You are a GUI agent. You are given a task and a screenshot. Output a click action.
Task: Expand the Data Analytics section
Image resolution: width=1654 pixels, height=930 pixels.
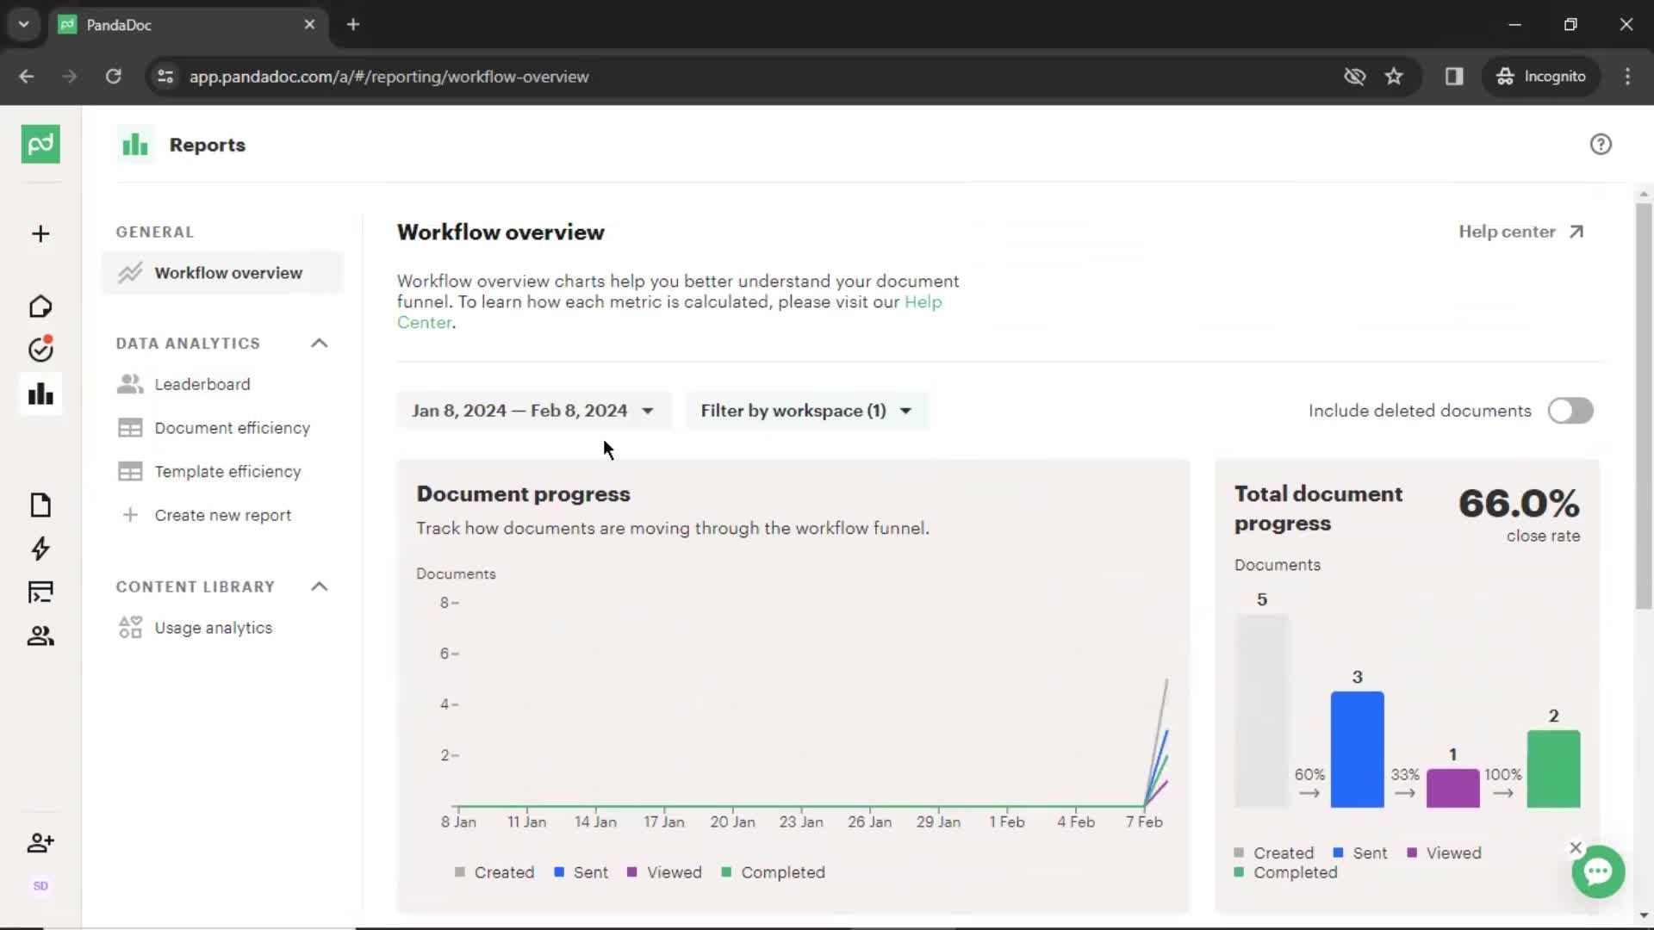pyautogui.click(x=320, y=342)
